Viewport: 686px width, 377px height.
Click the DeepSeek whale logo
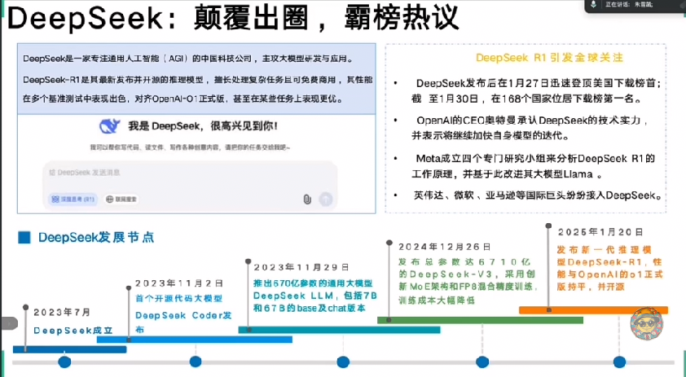tap(109, 126)
